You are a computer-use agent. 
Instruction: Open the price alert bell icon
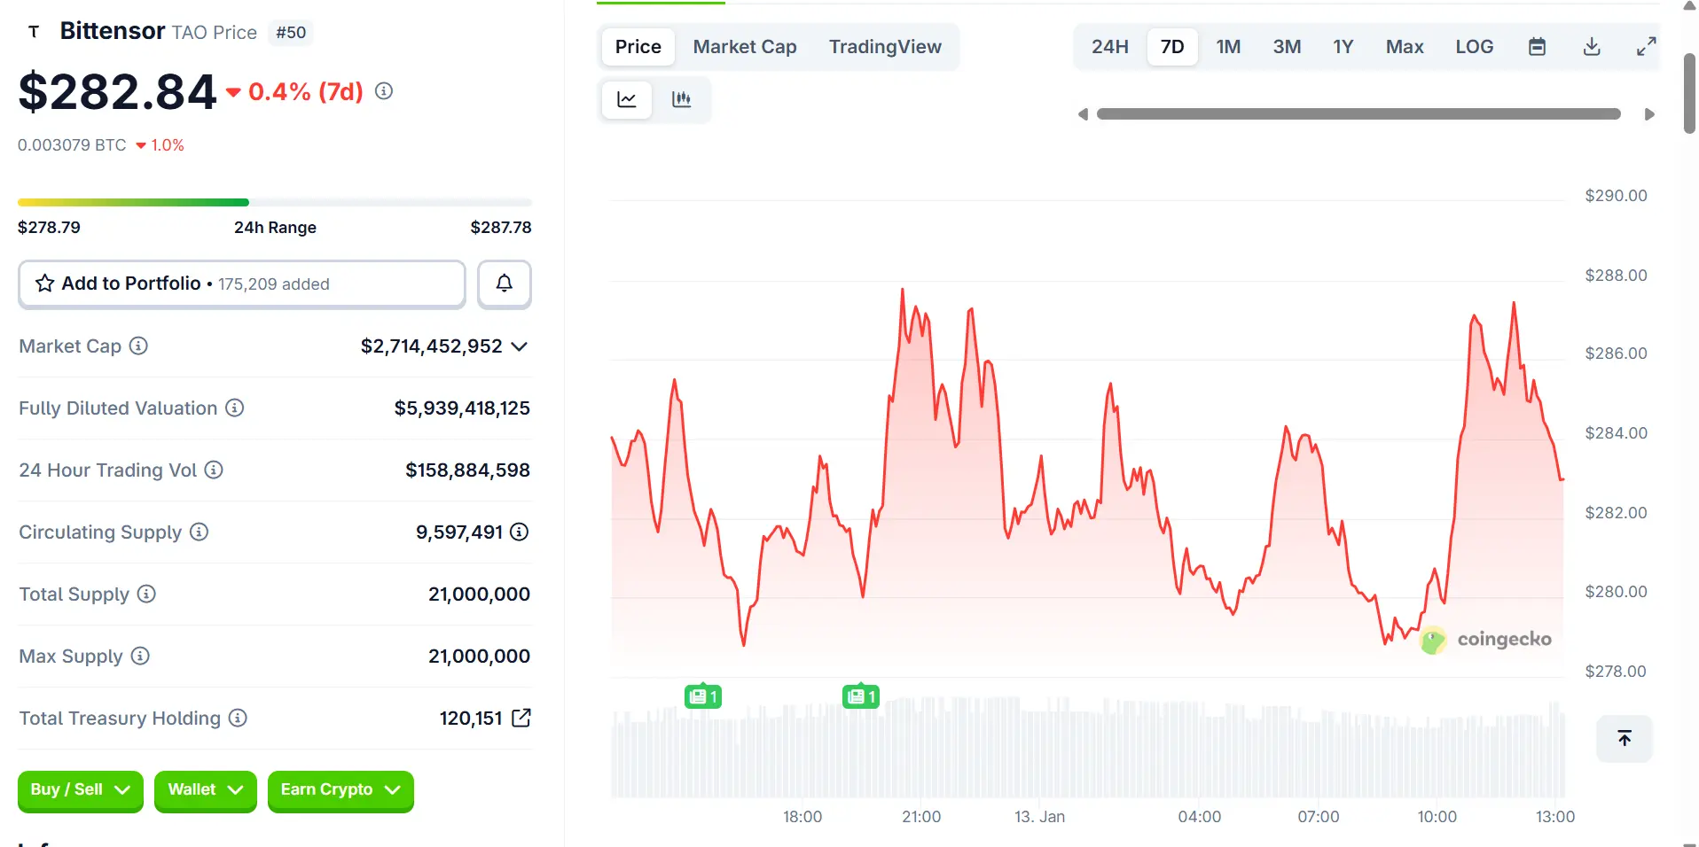[x=504, y=284]
